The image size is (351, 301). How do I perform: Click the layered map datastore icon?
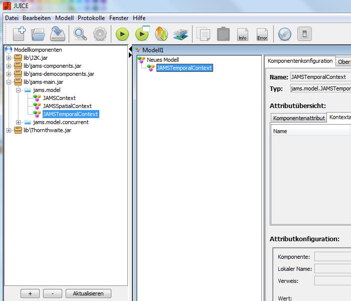(180, 34)
